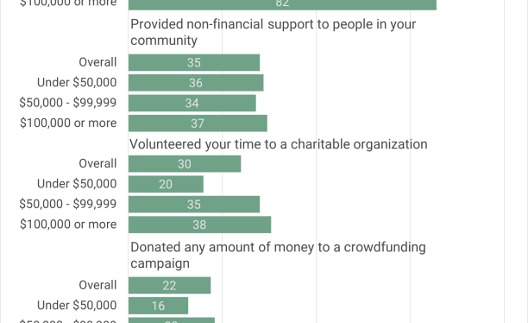The image size is (528, 323).
Task: Click '$50,000 - $99,999' label beside bar 34
Action: pyautogui.click(x=68, y=103)
